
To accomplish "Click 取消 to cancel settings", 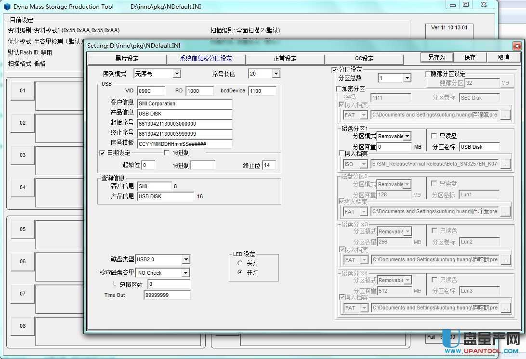I will (503, 57).
